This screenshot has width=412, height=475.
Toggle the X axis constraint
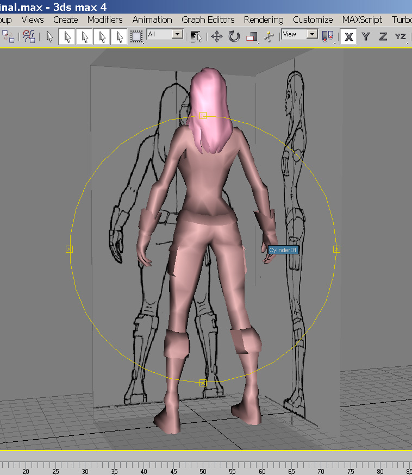point(349,36)
